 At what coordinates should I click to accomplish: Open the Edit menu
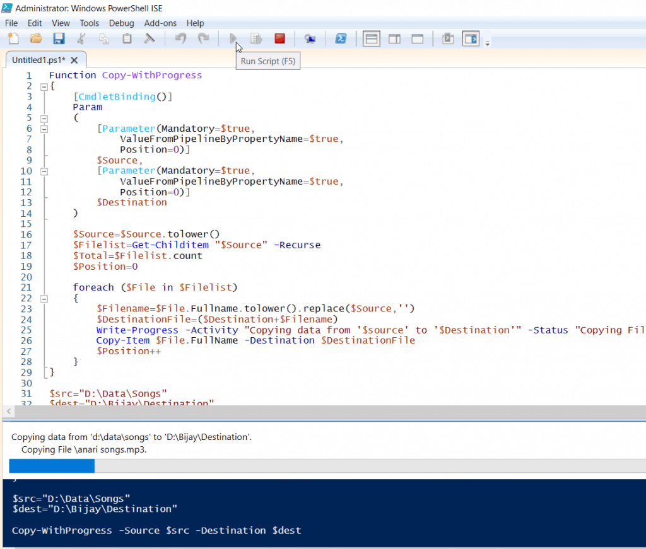pos(35,23)
